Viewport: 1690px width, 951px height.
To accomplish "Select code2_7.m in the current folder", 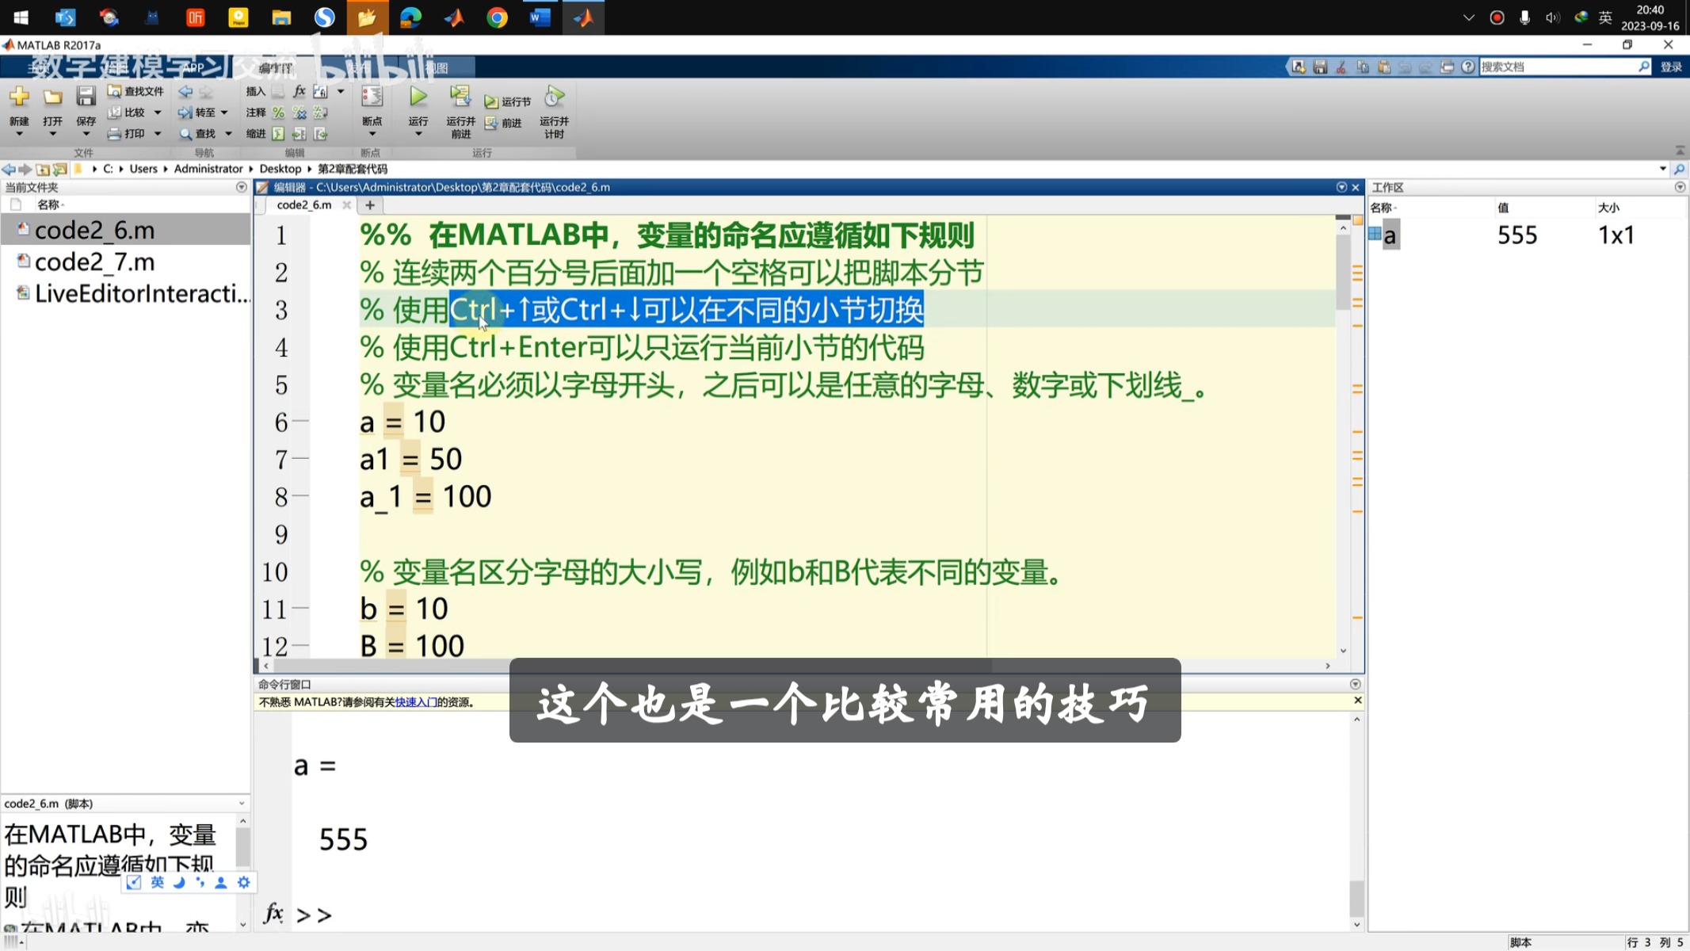I will (94, 262).
